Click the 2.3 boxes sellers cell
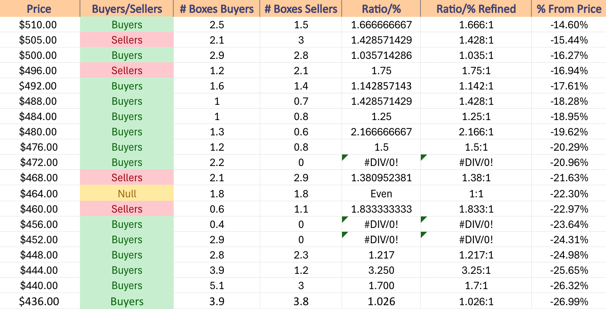 pyautogui.click(x=301, y=255)
